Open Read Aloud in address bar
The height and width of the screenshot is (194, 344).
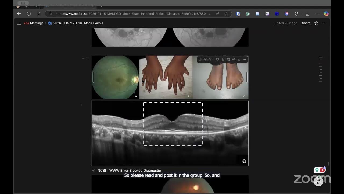(218, 14)
